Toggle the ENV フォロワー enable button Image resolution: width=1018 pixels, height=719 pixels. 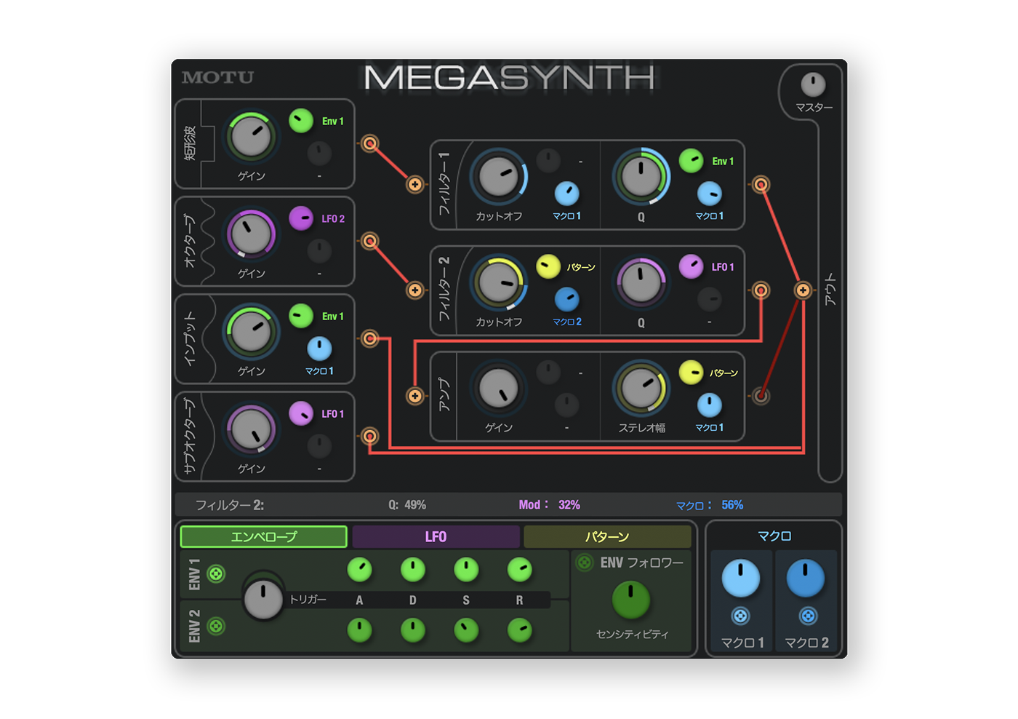pyautogui.click(x=585, y=563)
